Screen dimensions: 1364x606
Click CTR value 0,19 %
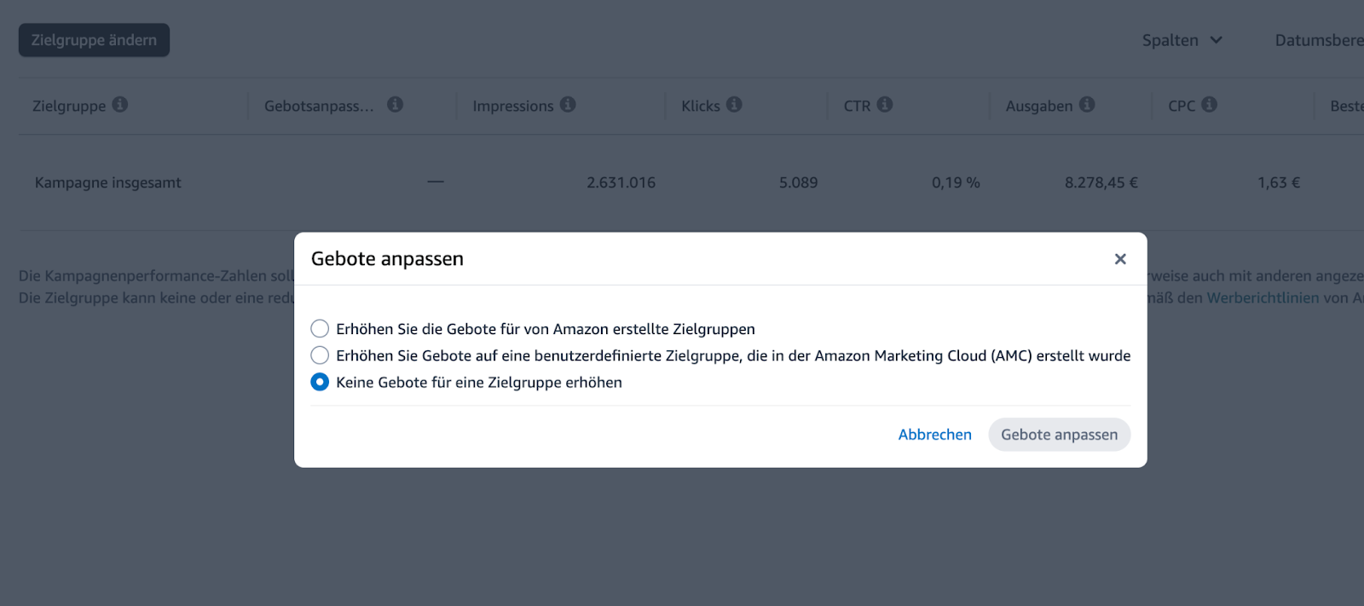(956, 182)
